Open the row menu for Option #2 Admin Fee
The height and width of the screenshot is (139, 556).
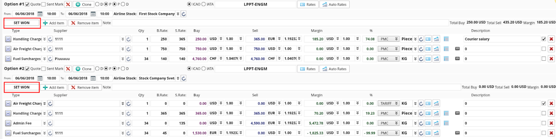(x=8, y=123)
